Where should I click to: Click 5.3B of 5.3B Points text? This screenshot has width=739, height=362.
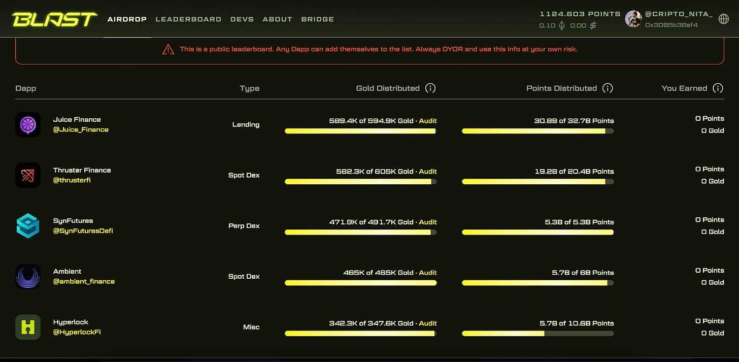pos(579,222)
